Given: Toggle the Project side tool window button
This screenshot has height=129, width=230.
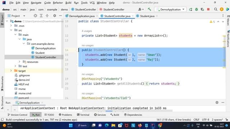Looking at the screenshot, I should (x=2, y=20).
